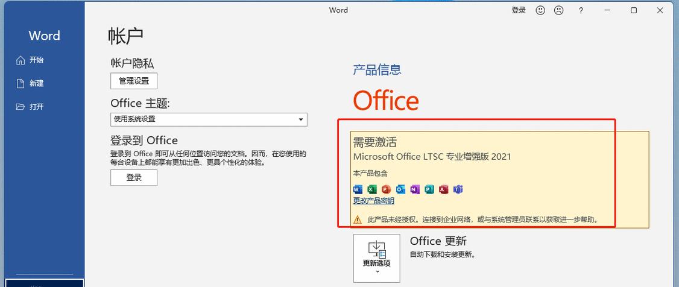Minimize the Word window
The width and height of the screenshot is (679, 287).
point(607,10)
